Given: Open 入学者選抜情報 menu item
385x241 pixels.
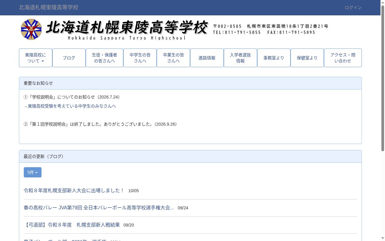Looking at the screenshot, I should point(240,58).
